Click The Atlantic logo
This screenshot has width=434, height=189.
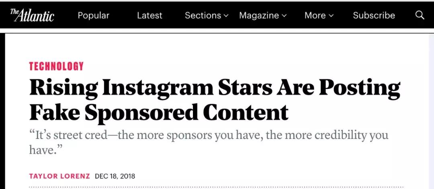(32, 15)
